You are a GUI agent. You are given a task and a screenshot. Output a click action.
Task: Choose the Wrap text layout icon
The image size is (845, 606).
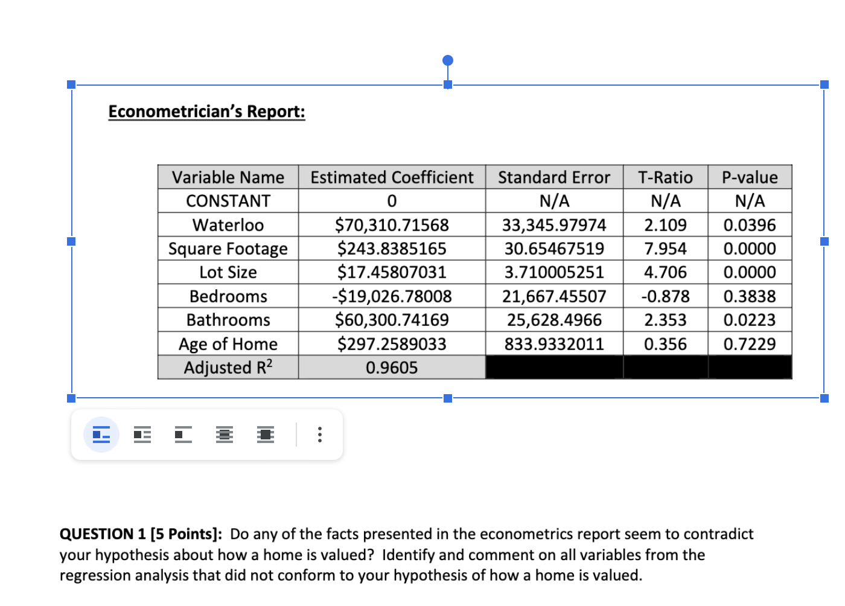pyautogui.click(x=142, y=435)
